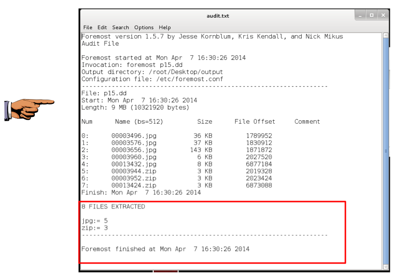Click the 'Finish: Mon Apr 7' line
This screenshot has height=280, width=398.
tap(141, 192)
